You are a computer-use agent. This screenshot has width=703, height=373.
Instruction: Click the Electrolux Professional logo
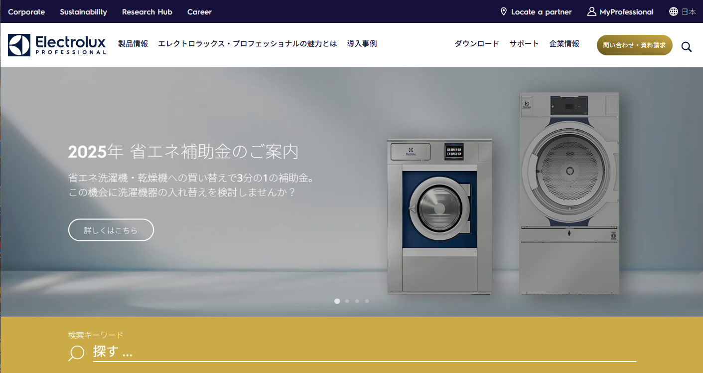[57, 45]
